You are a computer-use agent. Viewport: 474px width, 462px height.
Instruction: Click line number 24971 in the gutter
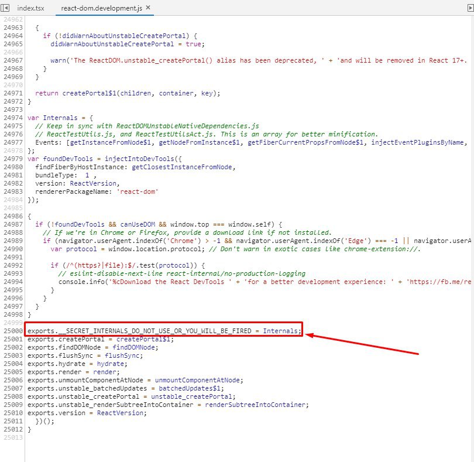(x=13, y=93)
